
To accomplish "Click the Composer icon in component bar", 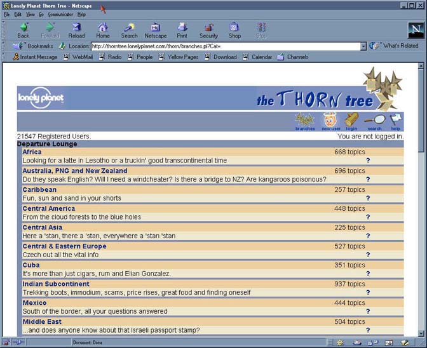I will pos(405,342).
